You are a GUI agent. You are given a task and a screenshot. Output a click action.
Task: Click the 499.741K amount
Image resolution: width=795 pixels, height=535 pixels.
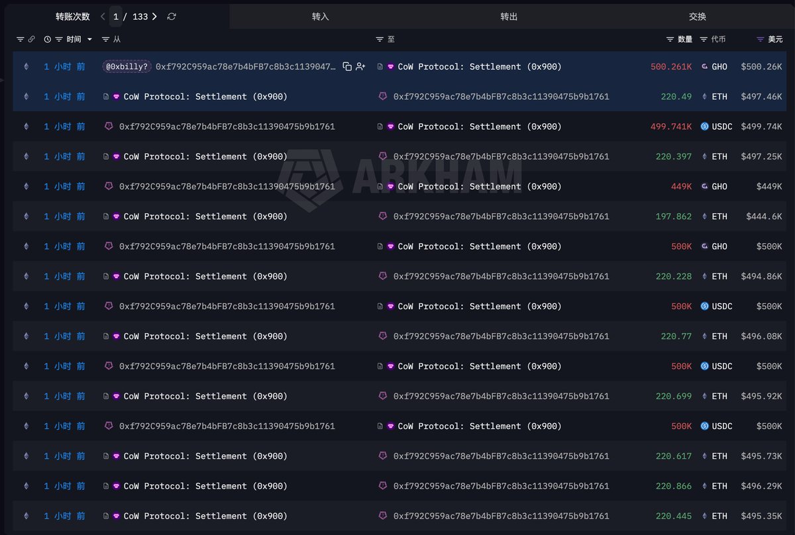(671, 126)
